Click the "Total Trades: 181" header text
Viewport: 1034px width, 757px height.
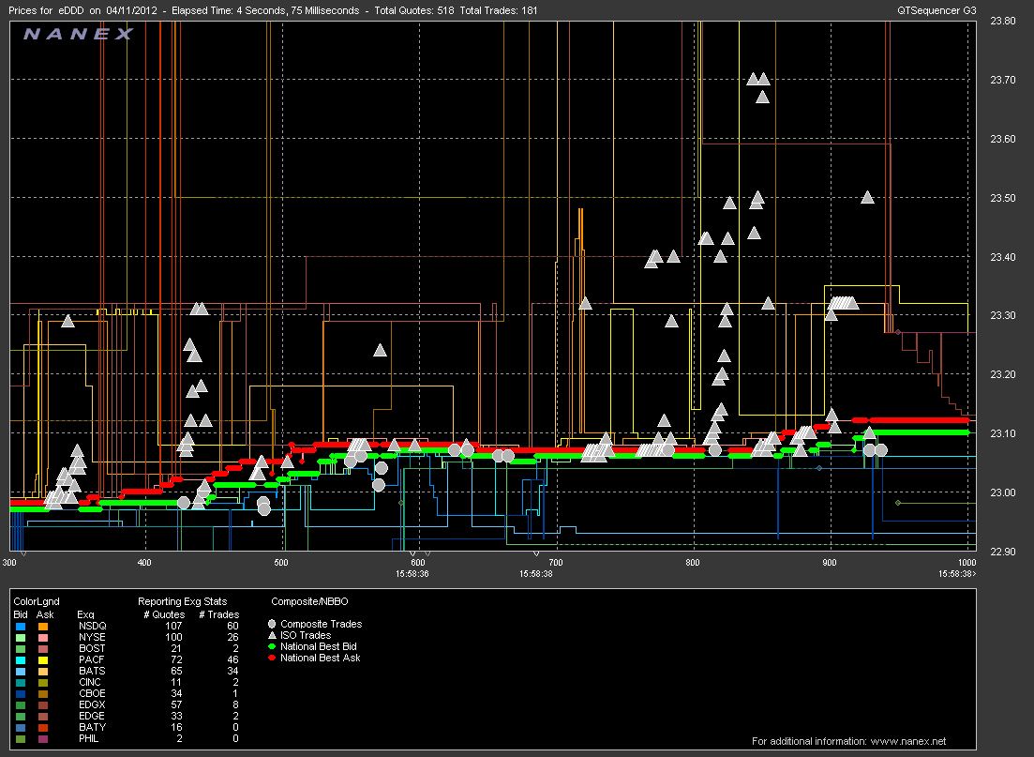click(499, 10)
